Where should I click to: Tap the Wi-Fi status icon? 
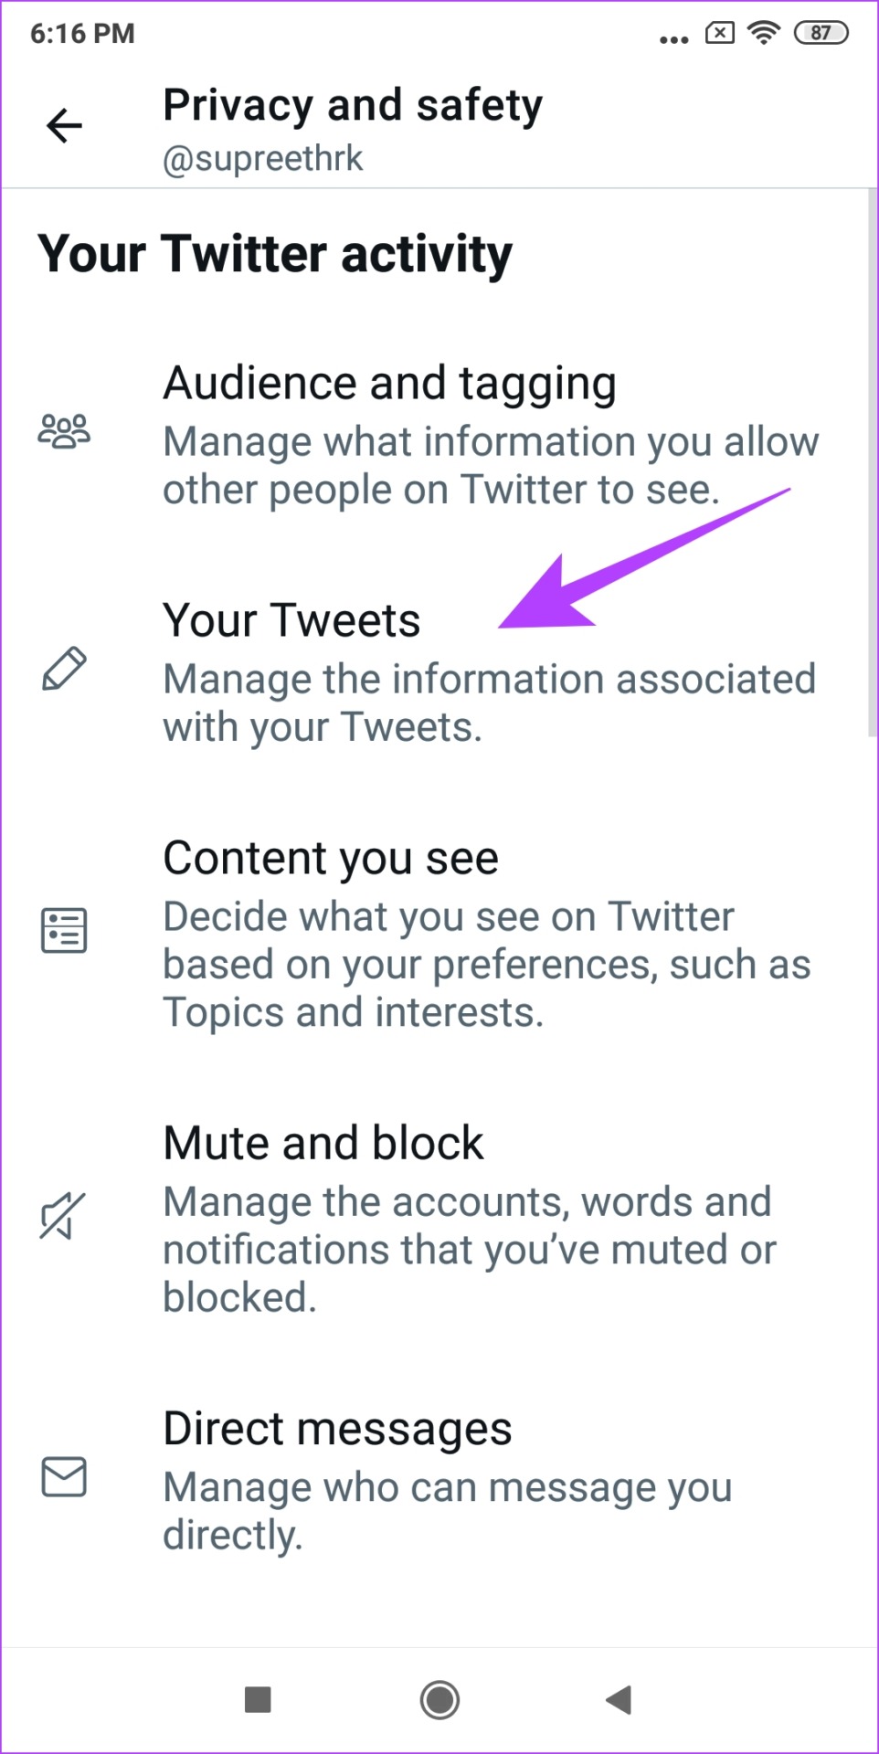tap(763, 33)
